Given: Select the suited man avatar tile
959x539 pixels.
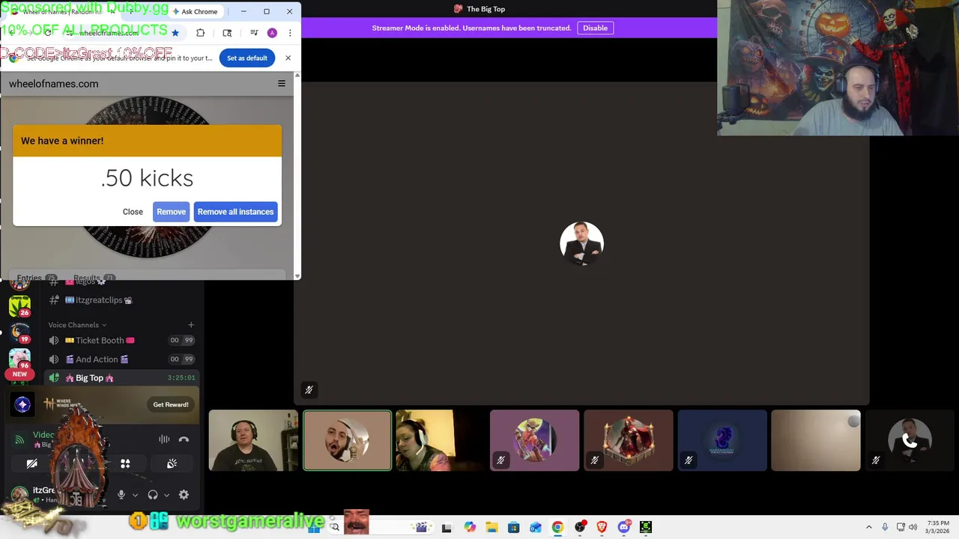Looking at the screenshot, I should click(x=910, y=440).
